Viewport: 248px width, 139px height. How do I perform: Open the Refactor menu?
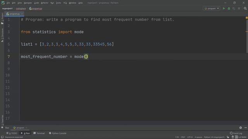tap(45, 3)
